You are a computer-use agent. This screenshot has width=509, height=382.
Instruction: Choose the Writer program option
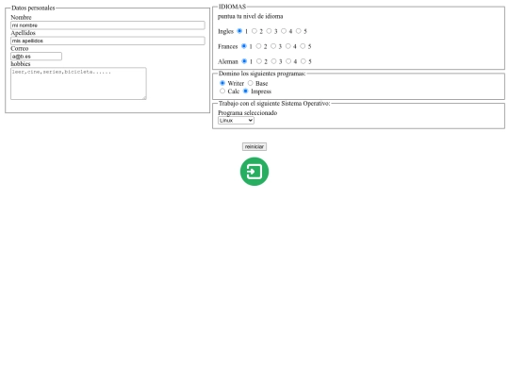point(222,83)
